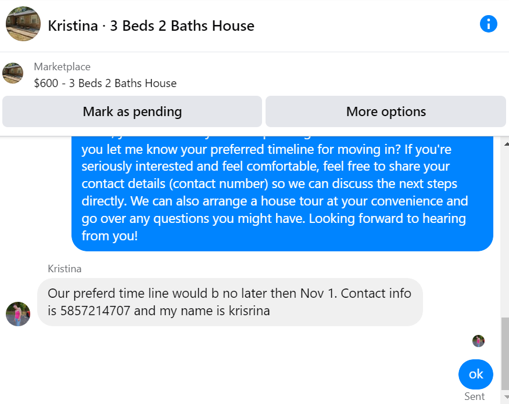This screenshot has width=509, height=404.
Task: Click the phone number 5857214707 in the message
Action: tap(95, 311)
